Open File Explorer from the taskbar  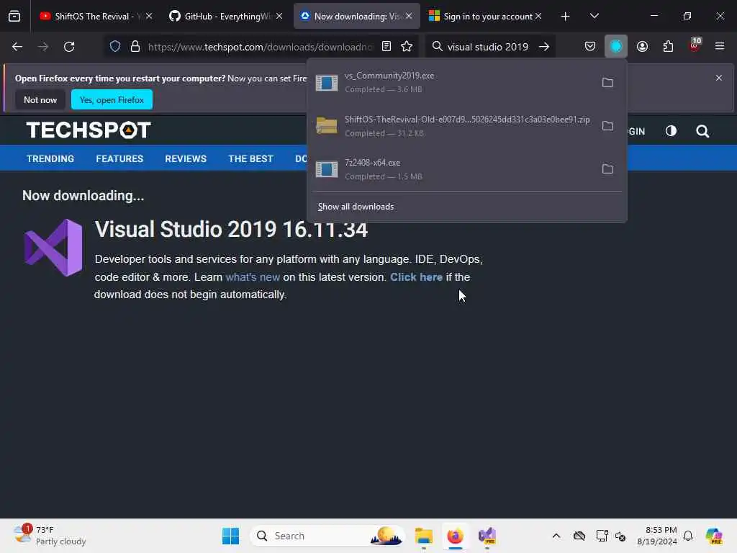click(423, 536)
